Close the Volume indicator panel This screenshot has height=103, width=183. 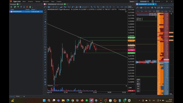[126, 86]
